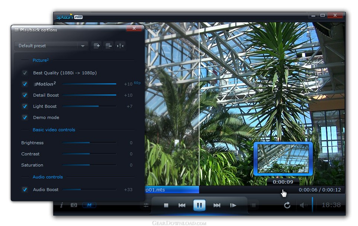Click the Basic video controls heading
Image resolution: width=358 pixels, height=226 pixels.
click(x=54, y=130)
